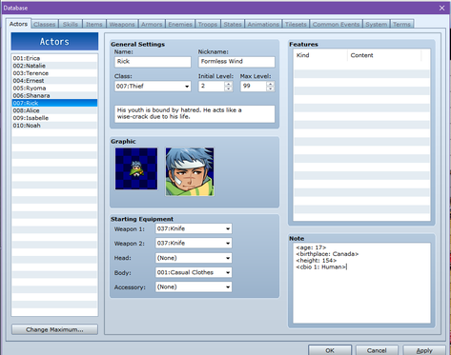Click the Nickname field with Formless Wind
This screenshot has width=451, height=355.
(x=236, y=62)
